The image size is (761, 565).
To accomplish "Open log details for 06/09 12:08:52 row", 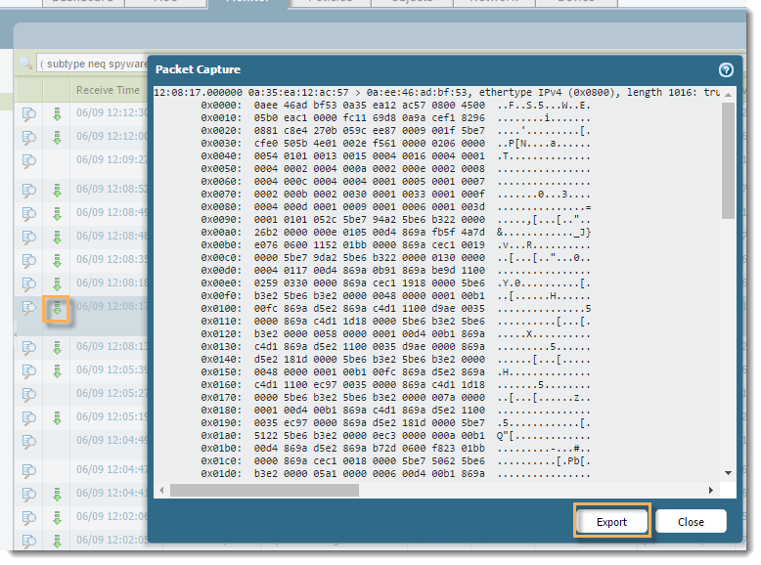I will (28, 190).
